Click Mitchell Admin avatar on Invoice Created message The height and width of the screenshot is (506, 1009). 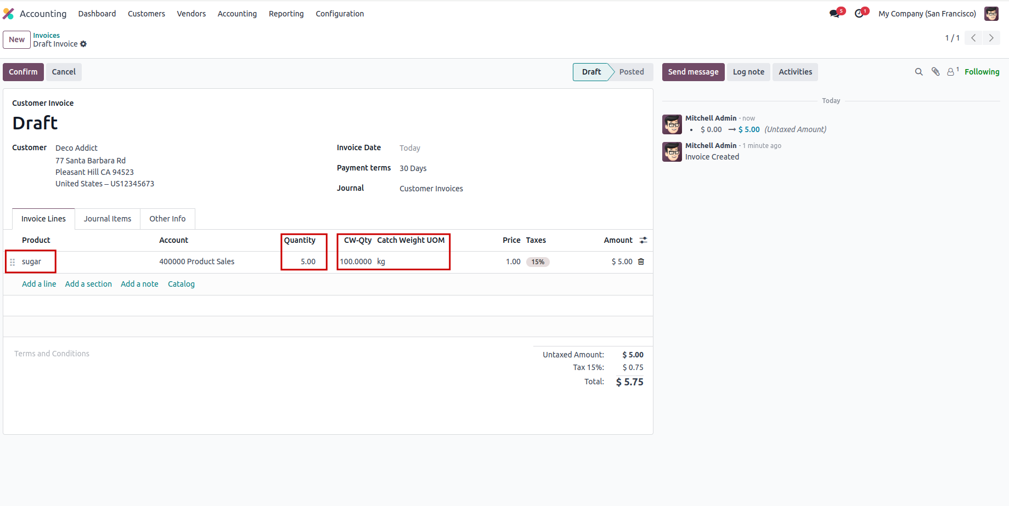coord(672,152)
